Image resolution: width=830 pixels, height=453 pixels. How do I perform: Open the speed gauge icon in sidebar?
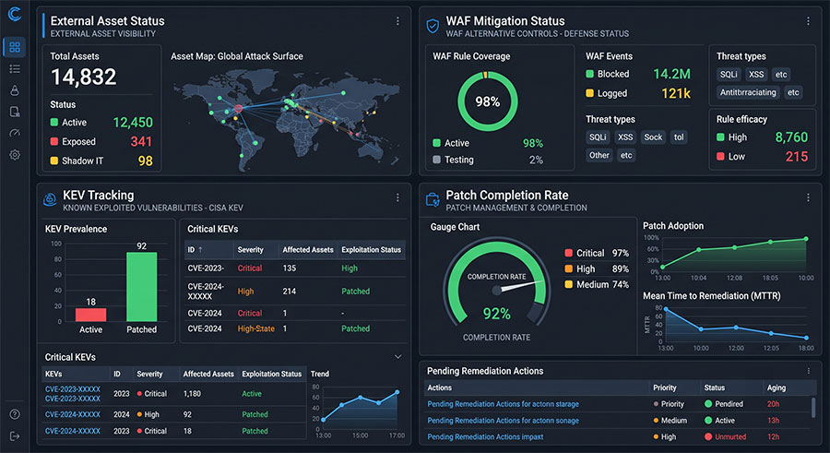pos(15,133)
